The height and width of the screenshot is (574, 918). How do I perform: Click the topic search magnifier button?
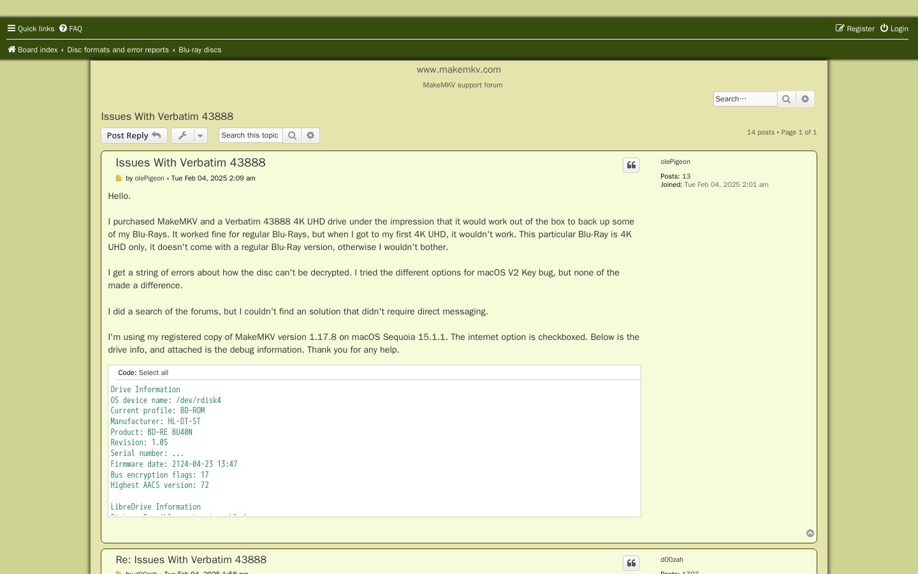(x=292, y=135)
